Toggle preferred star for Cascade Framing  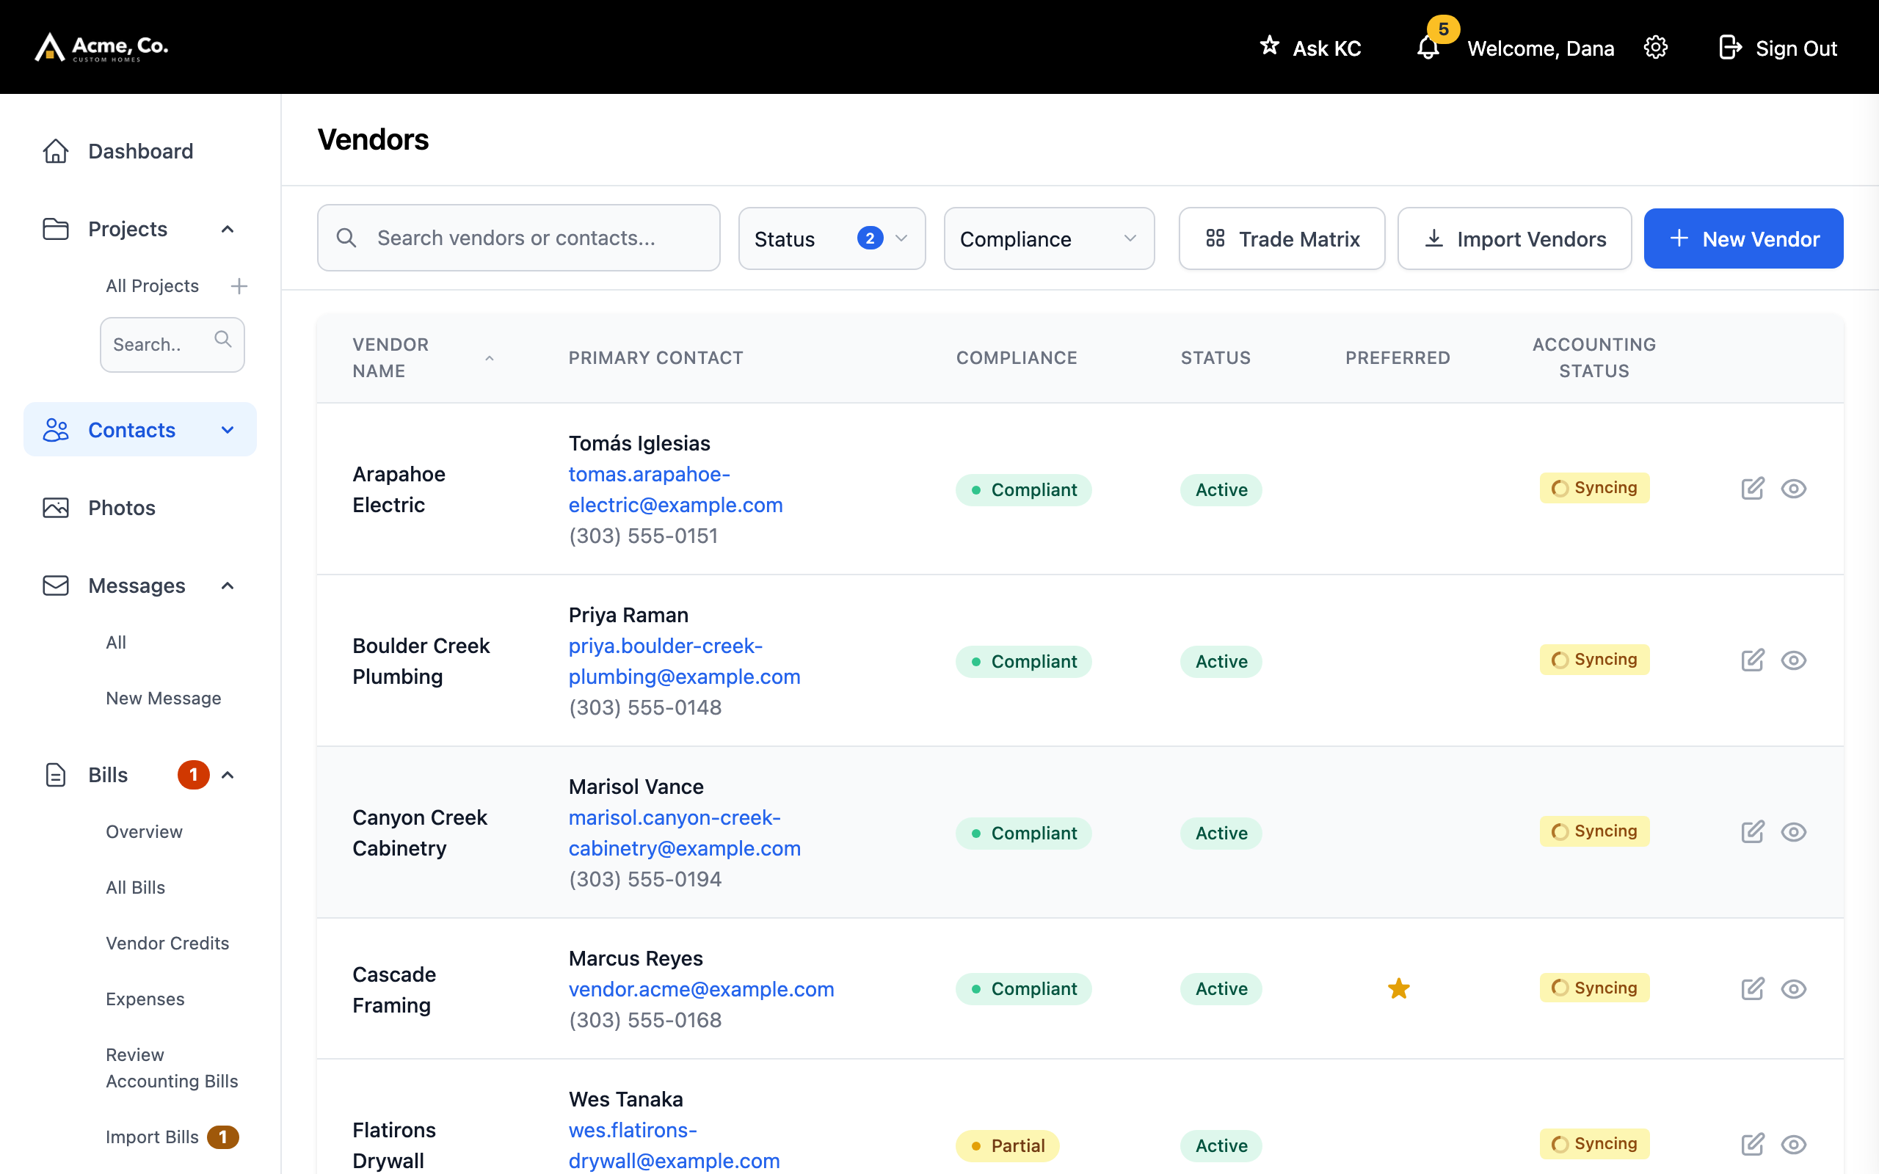click(x=1398, y=988)
